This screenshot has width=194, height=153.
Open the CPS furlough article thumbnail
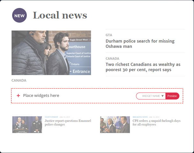click(x=115, y=125)
